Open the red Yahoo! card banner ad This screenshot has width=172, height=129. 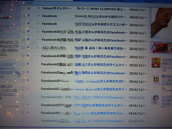tap(161, 47)
